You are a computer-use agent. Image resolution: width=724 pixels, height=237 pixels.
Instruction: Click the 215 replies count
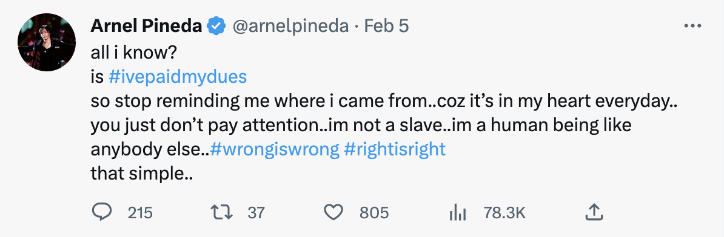coord(140,213)
